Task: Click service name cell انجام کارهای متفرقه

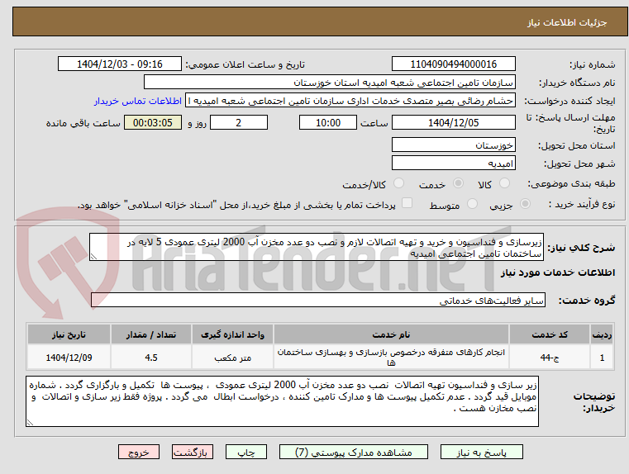Action: 391,358
